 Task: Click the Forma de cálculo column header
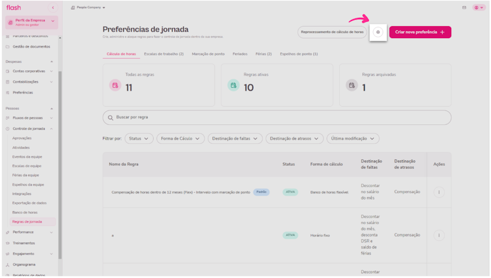(326, 164)
